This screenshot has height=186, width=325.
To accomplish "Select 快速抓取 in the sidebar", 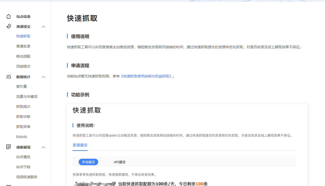I will click(x=23, y=36).
